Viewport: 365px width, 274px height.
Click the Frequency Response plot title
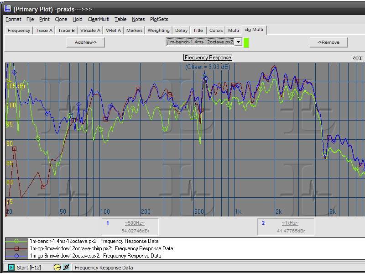208,58
